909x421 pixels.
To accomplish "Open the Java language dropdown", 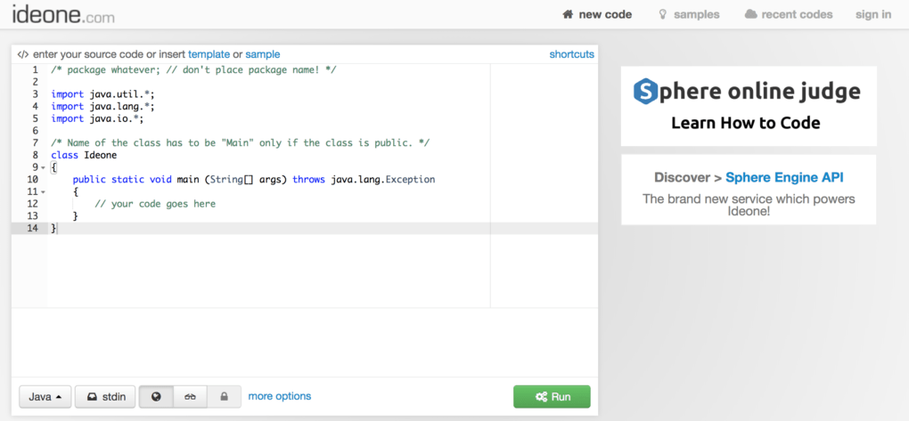I will (45, 397).
